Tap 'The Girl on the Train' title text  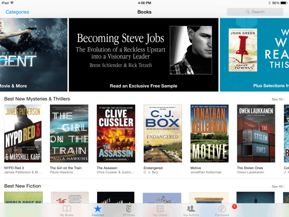66,168
